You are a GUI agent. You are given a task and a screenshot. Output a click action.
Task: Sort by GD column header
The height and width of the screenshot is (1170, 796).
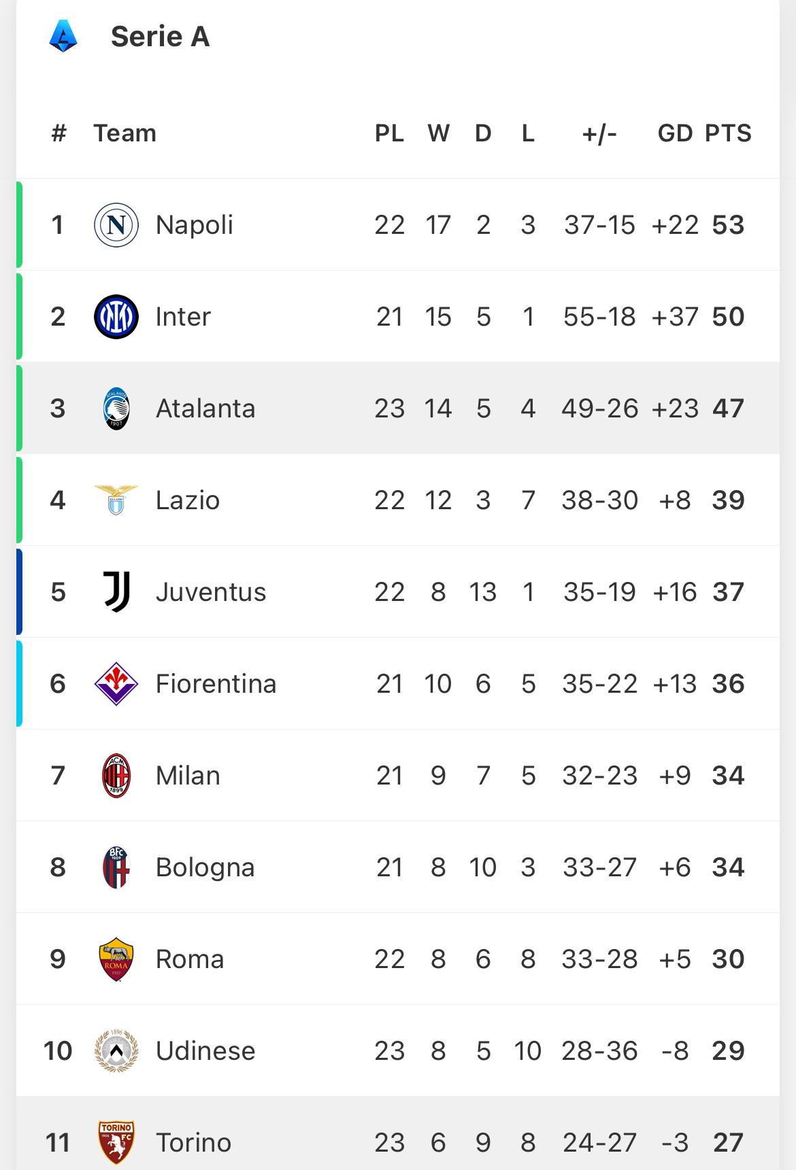coord(675,133)
